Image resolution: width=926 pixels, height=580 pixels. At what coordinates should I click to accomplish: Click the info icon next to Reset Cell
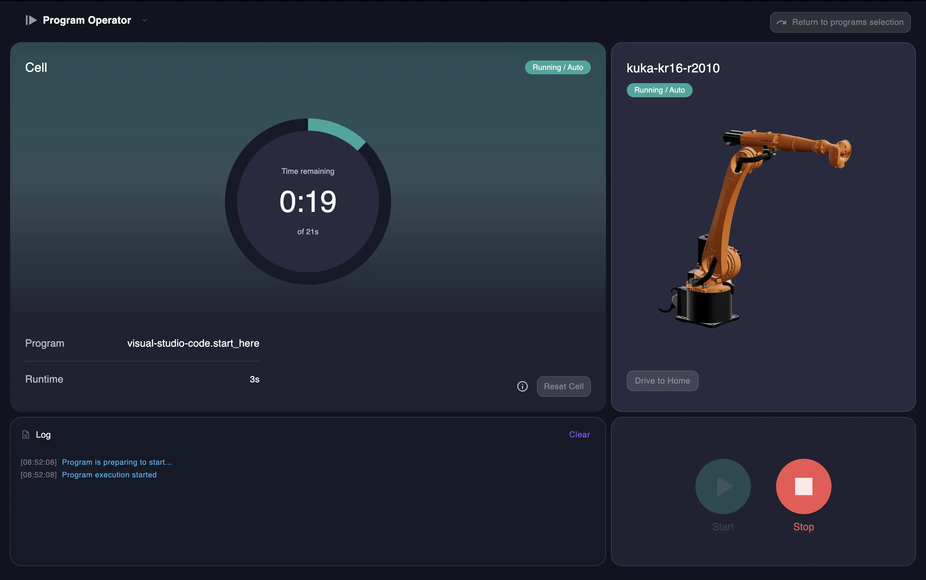(522, 386)
